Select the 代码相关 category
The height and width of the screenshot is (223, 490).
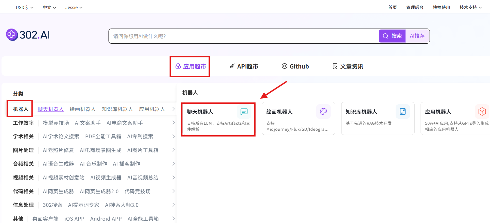23,191
